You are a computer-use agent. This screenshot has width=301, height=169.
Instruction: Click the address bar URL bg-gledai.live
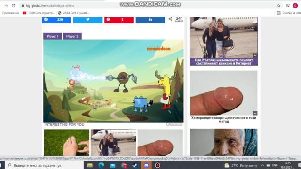(x=50, y=6)
